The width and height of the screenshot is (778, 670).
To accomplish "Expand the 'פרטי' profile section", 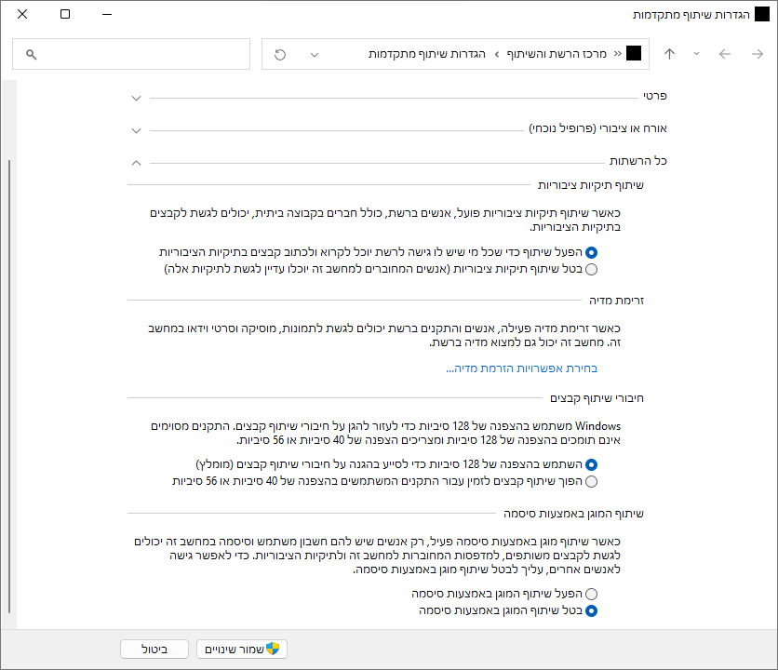I will (137, 97).
